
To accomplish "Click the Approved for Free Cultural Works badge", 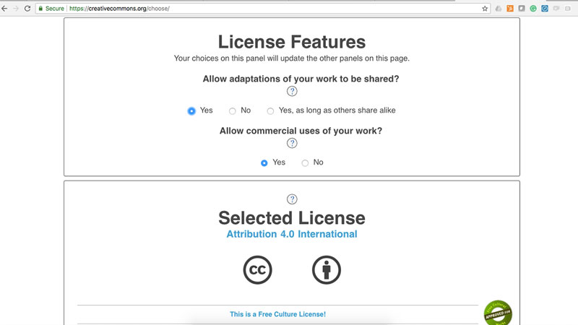I will [498, 313].
